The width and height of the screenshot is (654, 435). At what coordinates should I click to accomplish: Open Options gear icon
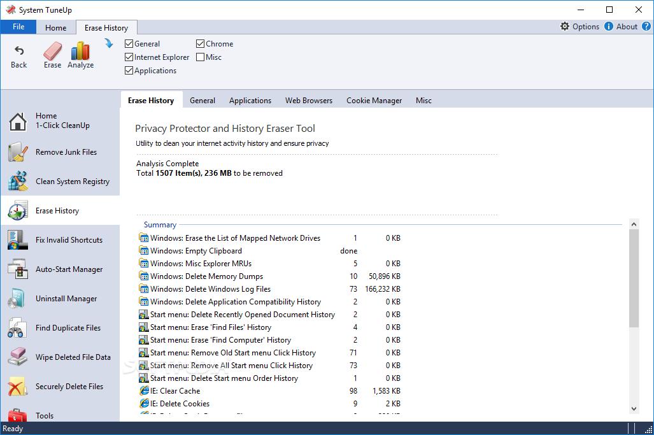click(565, 26)
